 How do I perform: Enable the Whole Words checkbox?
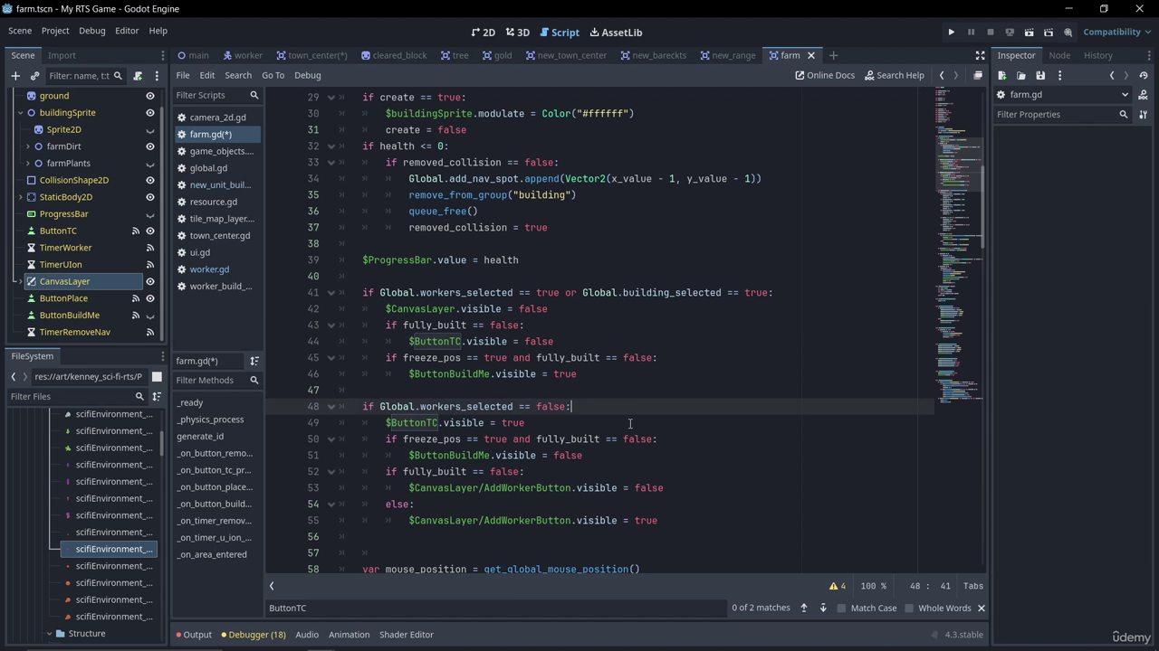tap(909, 609)
